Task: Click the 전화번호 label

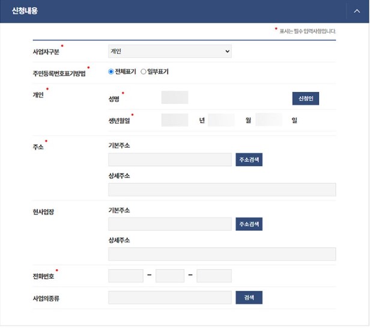Action: pyautogui.click(x=43, y=276)
